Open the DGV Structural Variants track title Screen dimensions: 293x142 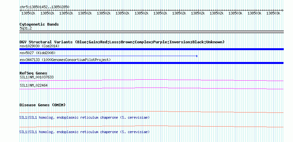(122, 42)
